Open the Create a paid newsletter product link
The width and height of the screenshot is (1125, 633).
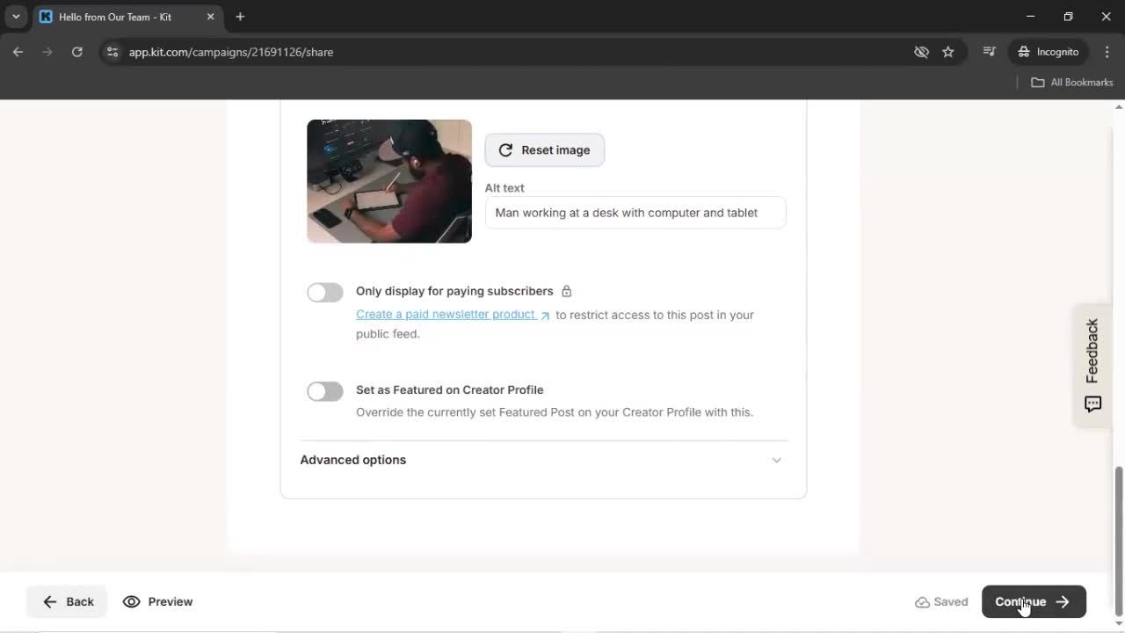pyautogui.click(x=444, y=314)
